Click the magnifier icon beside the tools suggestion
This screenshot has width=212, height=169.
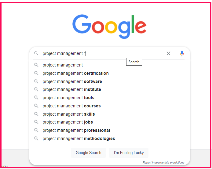pos(36,98)
